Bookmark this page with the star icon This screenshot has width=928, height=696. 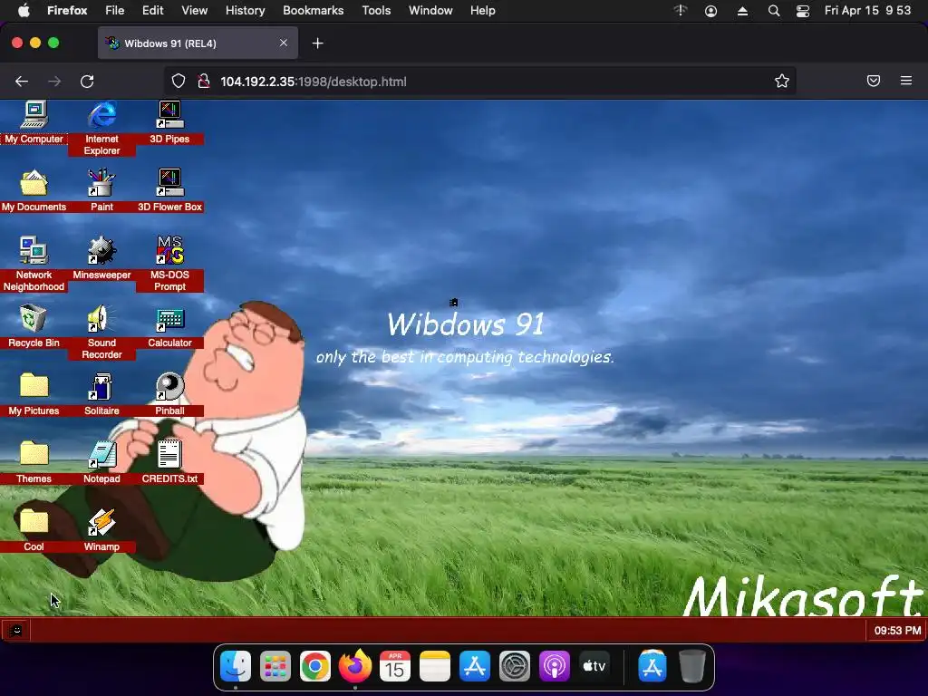pyautogui.click(x=782, y=81)
